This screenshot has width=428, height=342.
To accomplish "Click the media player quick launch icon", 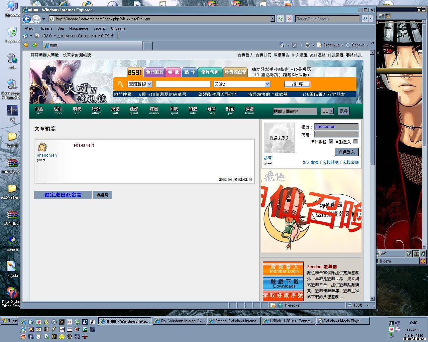I will 54,322.
